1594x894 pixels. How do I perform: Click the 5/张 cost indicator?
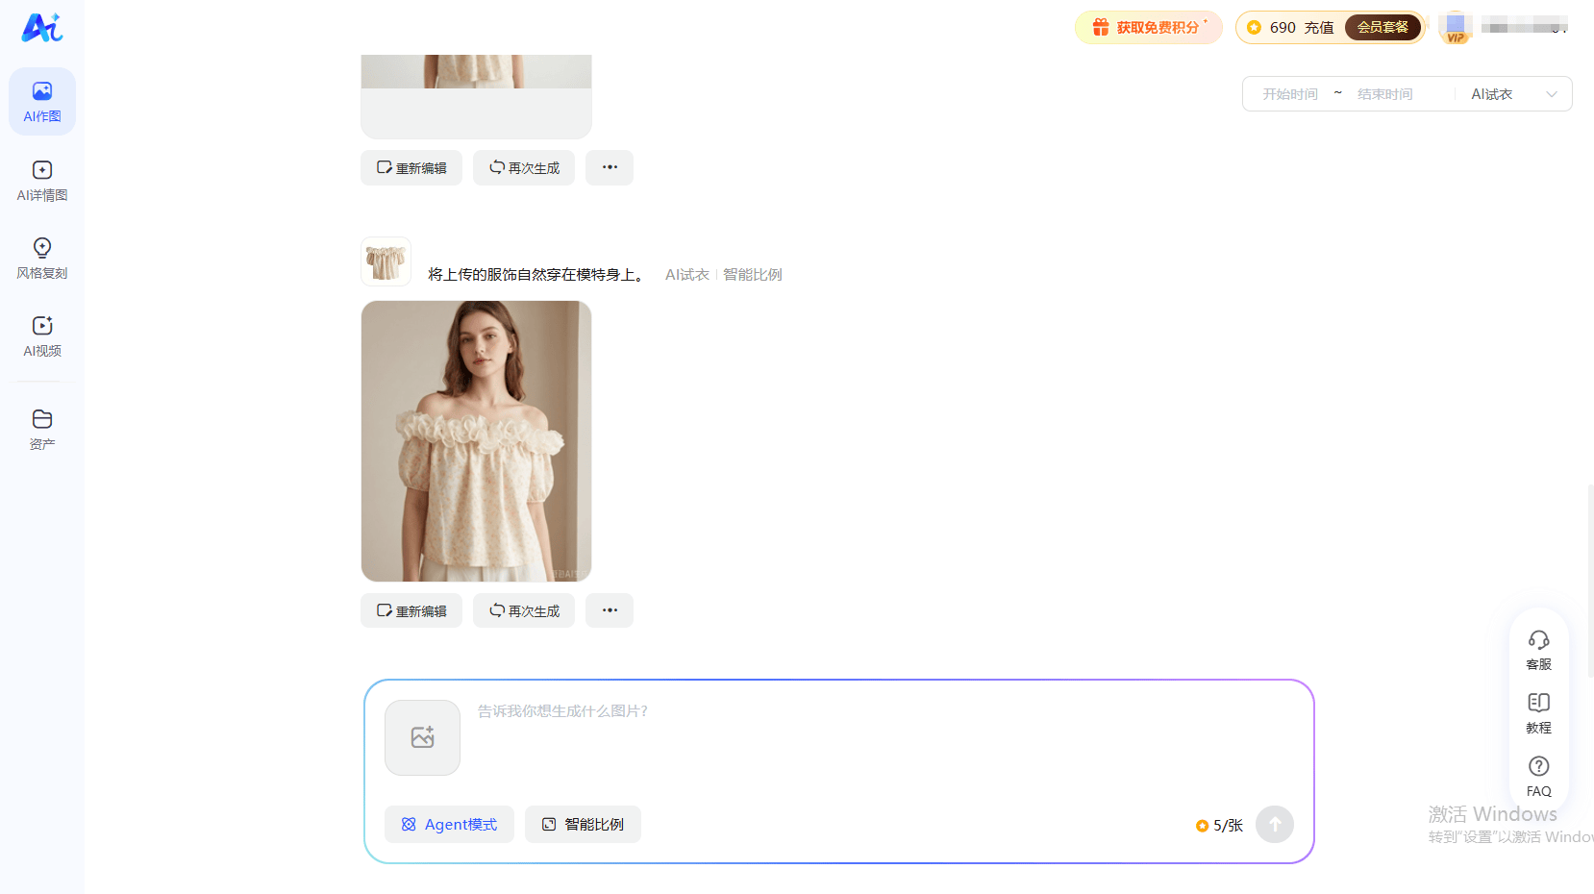1219,826
